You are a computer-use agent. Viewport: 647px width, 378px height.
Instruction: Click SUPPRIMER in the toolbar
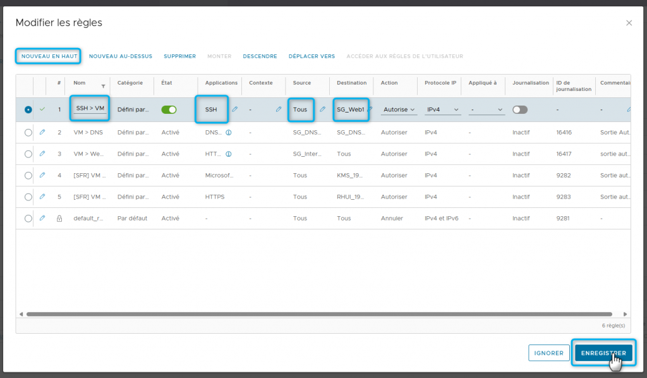click(x=179, y=56)
